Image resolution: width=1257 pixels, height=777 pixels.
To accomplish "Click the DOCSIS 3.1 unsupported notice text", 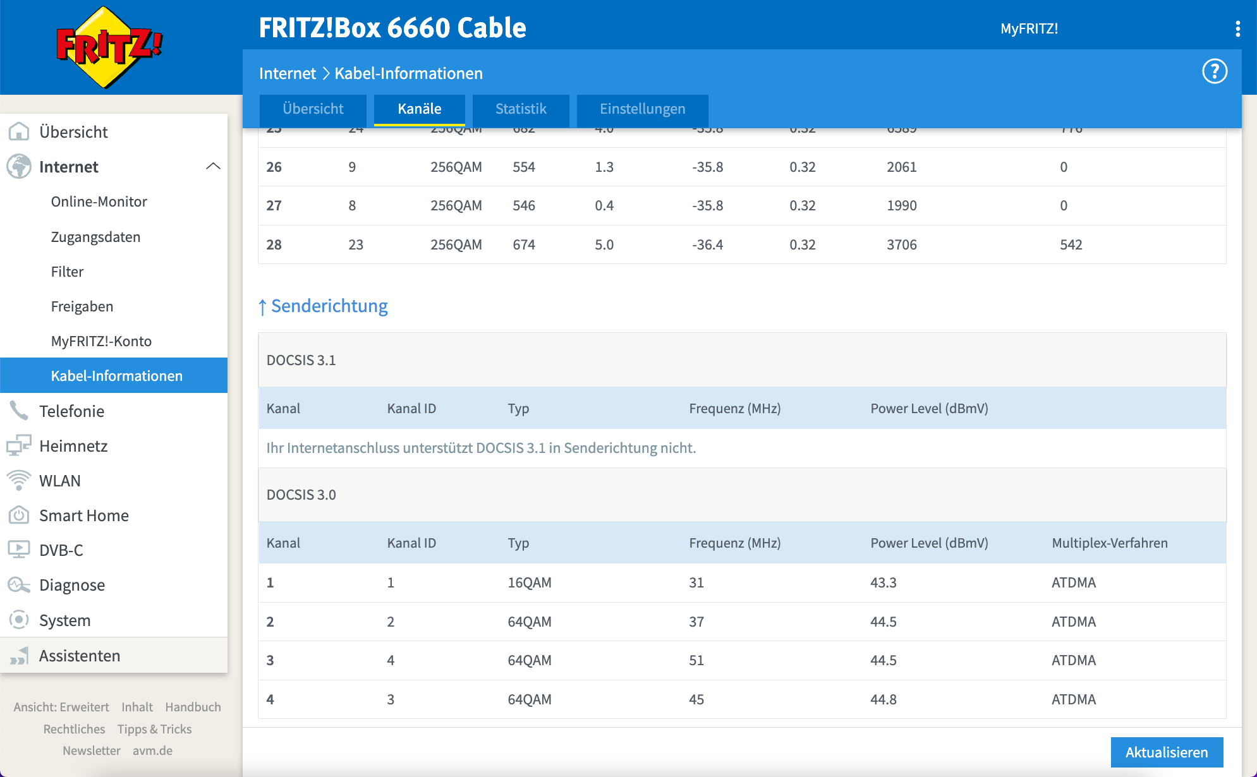I will pyautogui.click(x=481, y=448).
